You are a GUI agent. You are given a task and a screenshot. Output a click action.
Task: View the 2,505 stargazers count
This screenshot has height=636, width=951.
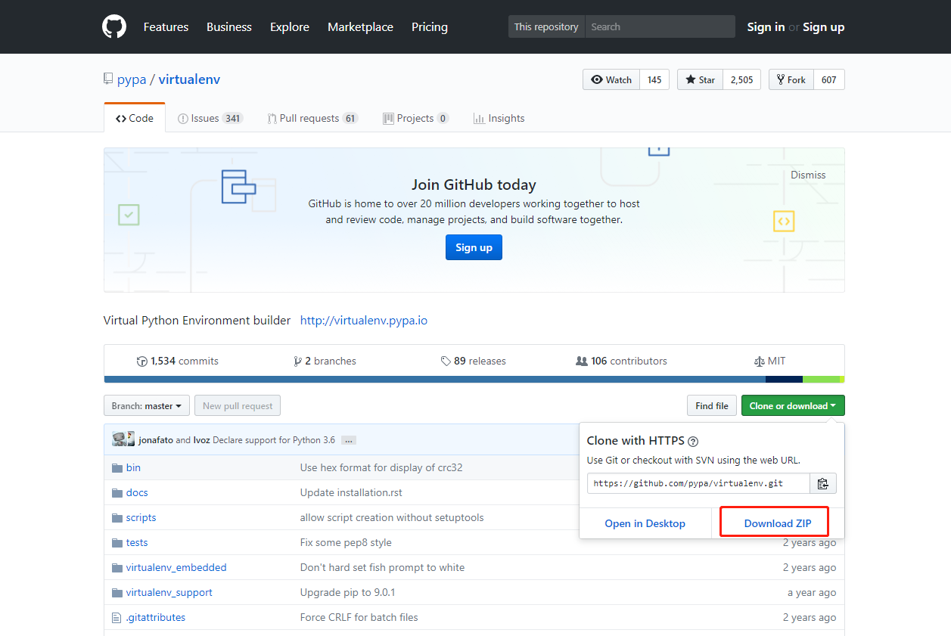click(x=742, y=79)
